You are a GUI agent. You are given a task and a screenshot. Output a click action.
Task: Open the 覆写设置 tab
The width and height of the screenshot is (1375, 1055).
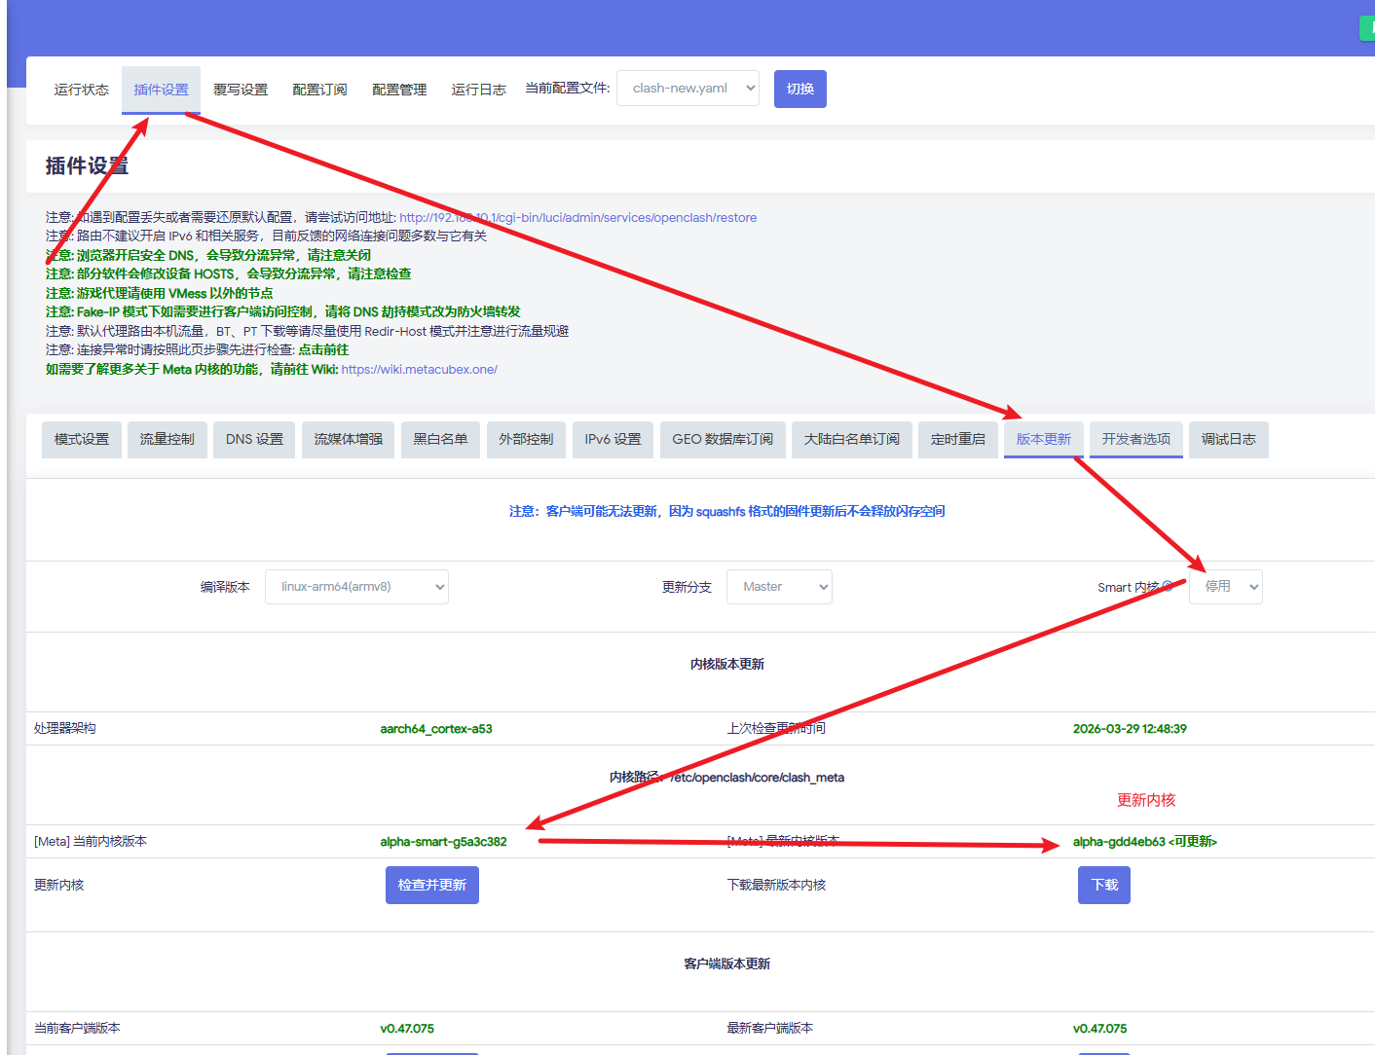241,90
